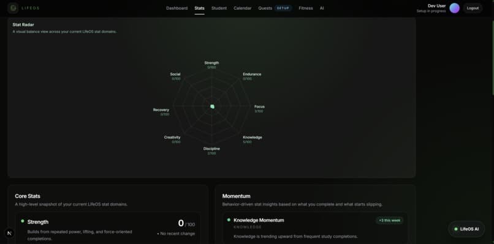Navigate to the Fitness tab

pyautogui.click(x=306, y=8)
